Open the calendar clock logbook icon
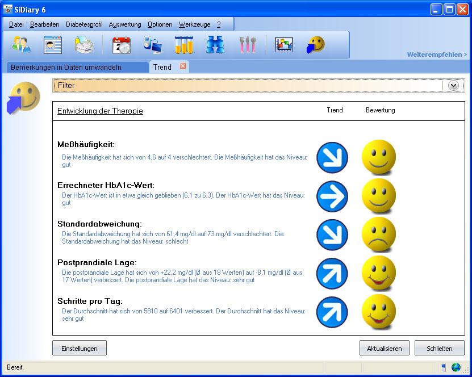 click(122, 45)
